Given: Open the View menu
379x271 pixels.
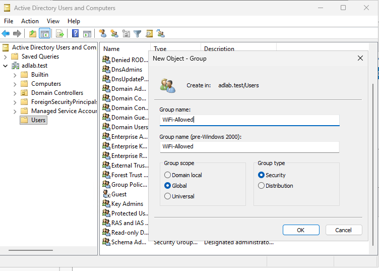Looking at the screenshot, I should 53,21.
